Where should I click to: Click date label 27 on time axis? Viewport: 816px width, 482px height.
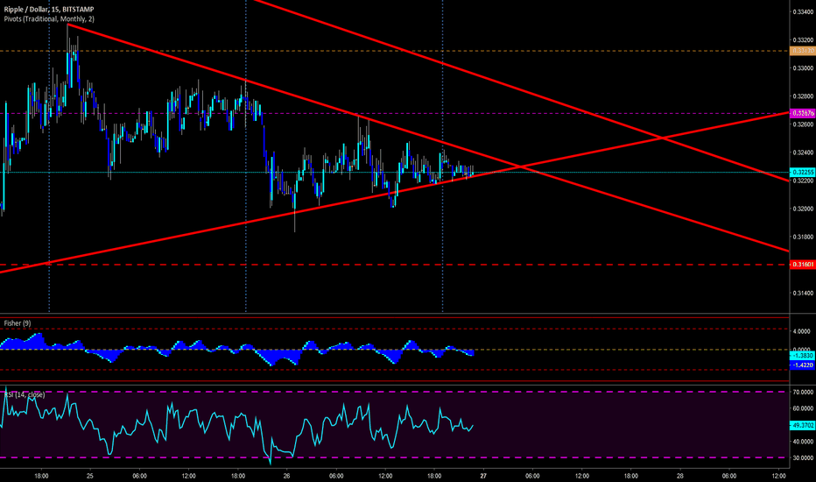pos(483,476)
